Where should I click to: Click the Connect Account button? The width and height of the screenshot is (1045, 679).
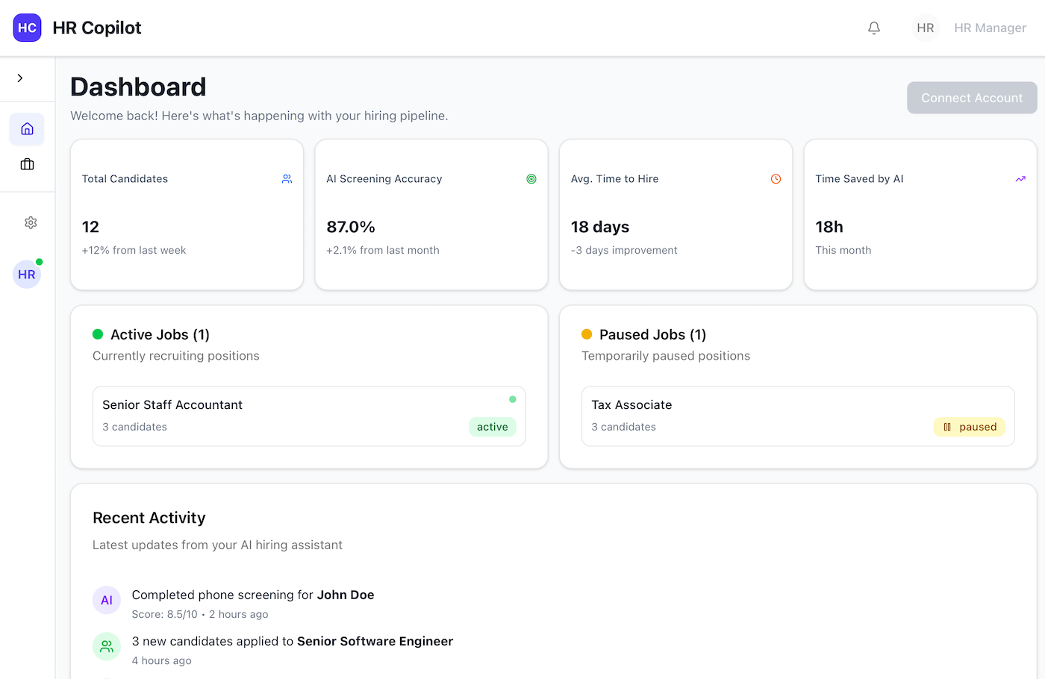click(971, 98)
